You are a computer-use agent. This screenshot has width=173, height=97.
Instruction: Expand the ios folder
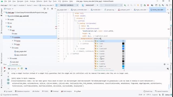(6, 23)
